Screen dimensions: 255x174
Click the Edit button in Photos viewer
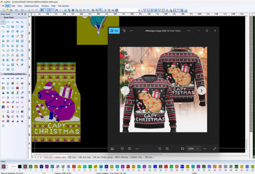[x=114, y=31]
